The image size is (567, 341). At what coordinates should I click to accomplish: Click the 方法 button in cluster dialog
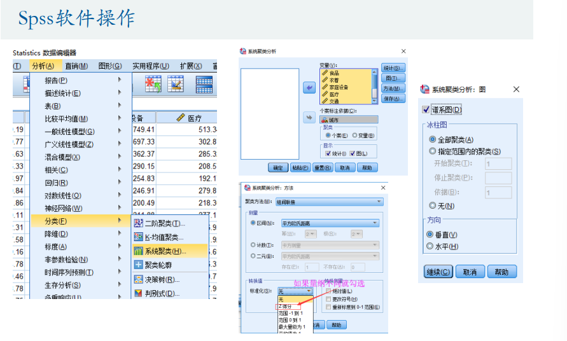[x=393, y=88]
